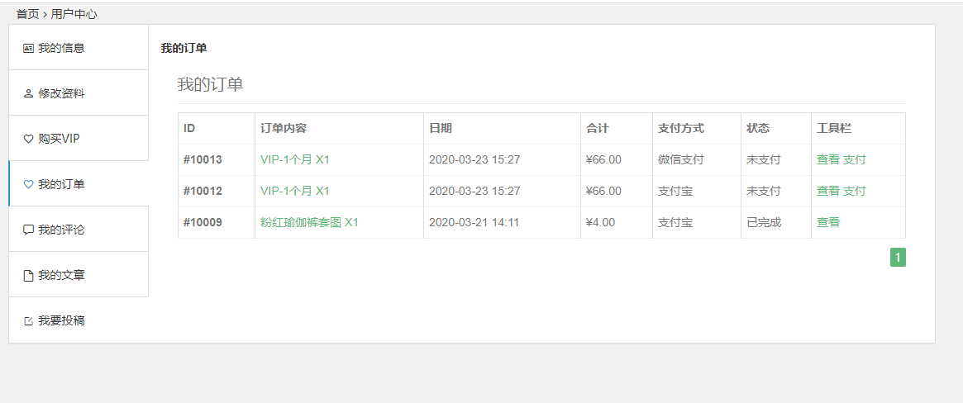View completed order #10009 via 查看
The width and height of the screenshot is (963, 403).
click(827, 222)
